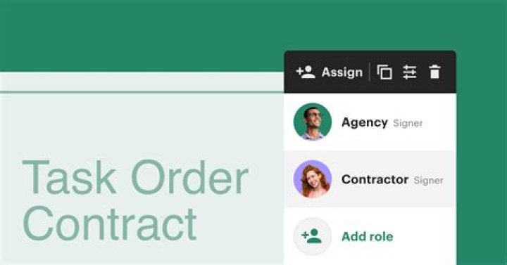
Task: Click the round add-person icon by Add role
Action: [313, 236]
